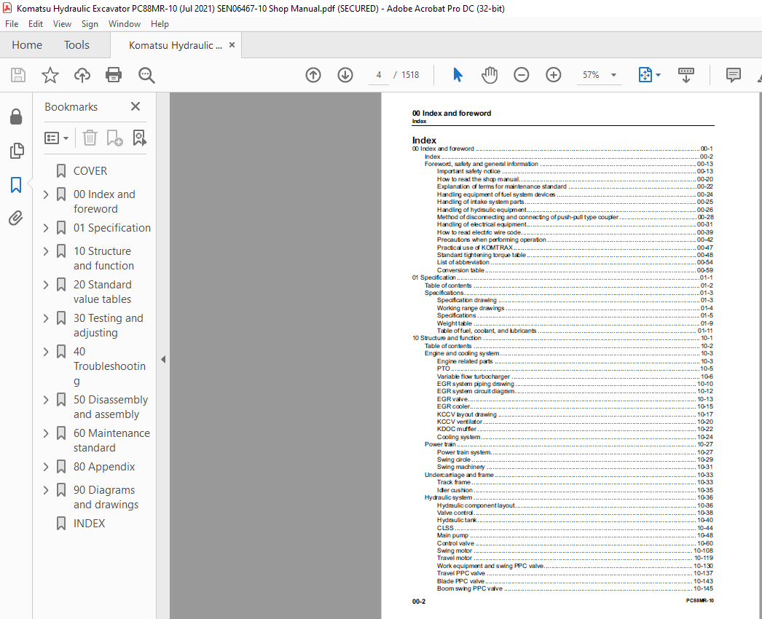The image size is (762, 619).
Task: Open the View menu
Action: [x=62, y=24]
